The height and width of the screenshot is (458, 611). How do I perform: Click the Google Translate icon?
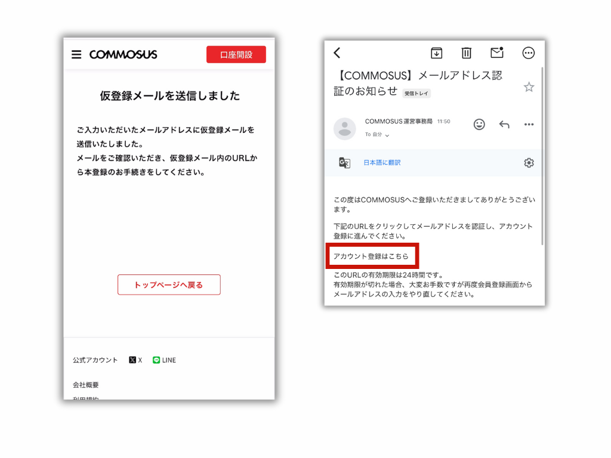tap(344, 162)
